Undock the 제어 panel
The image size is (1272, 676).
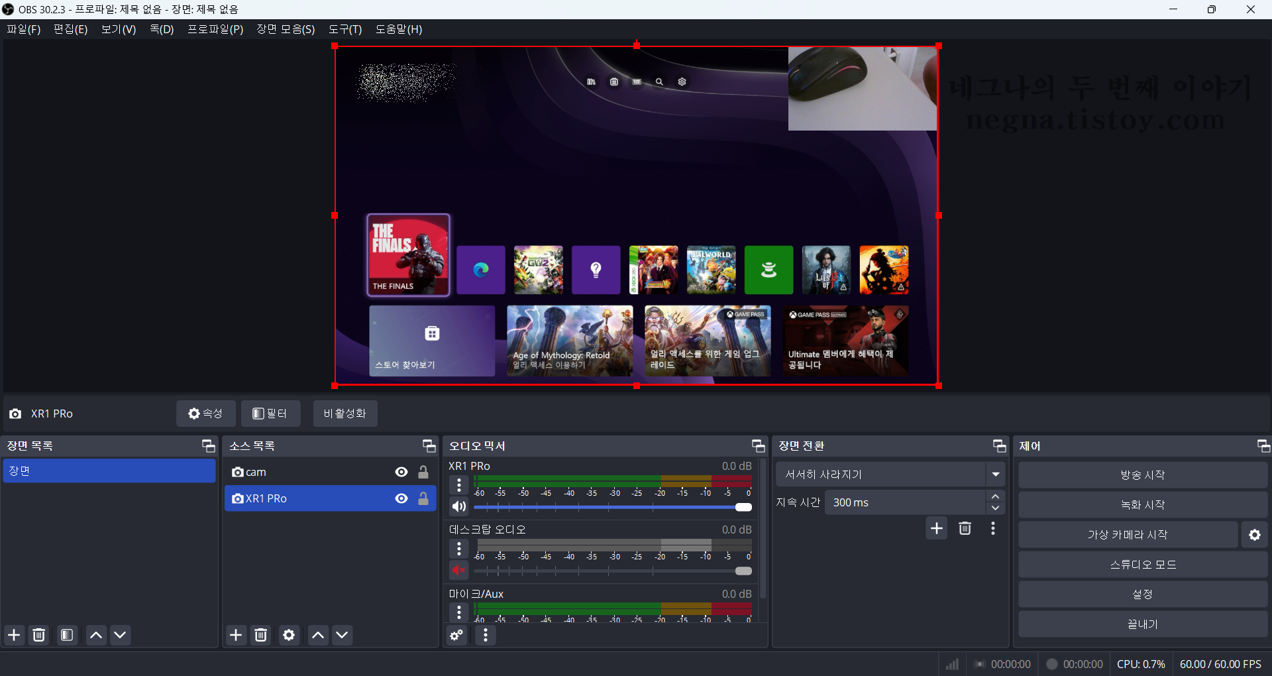click(x=1264, y=445)
